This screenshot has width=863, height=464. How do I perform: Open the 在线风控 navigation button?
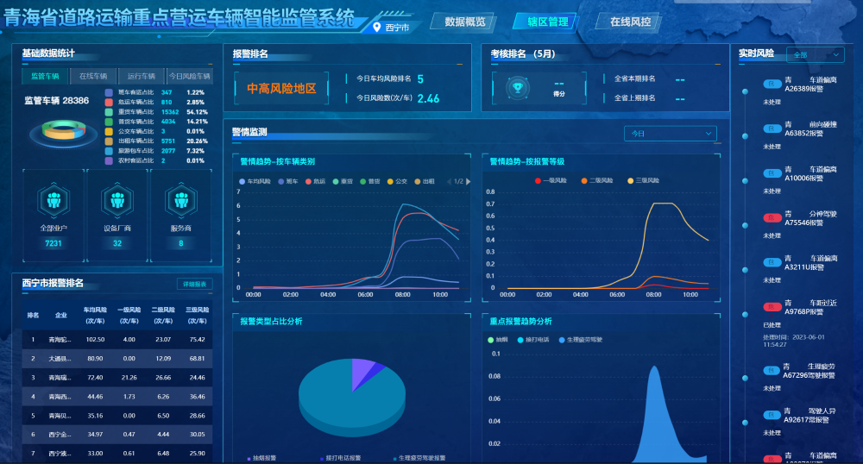(630, 22)
